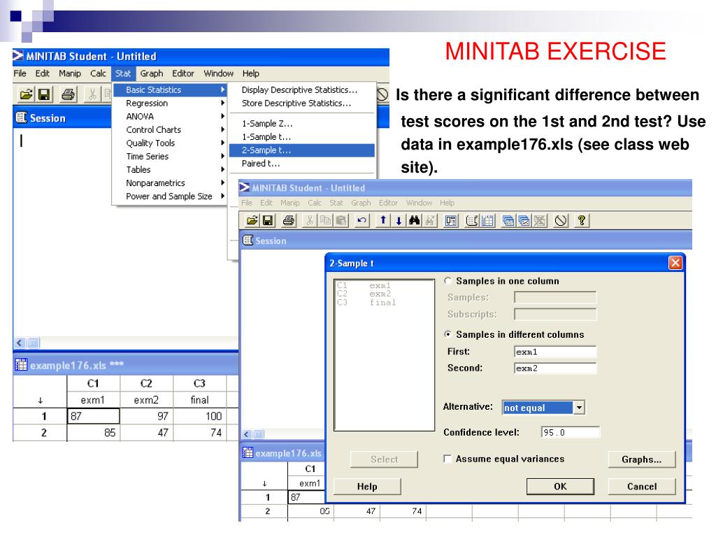Click the Graphs... button
The height and width of the screenshot is (537, 716).
click(x=642, y=459)
